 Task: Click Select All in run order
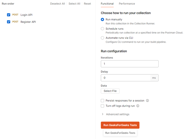click(x=74, y=4)
